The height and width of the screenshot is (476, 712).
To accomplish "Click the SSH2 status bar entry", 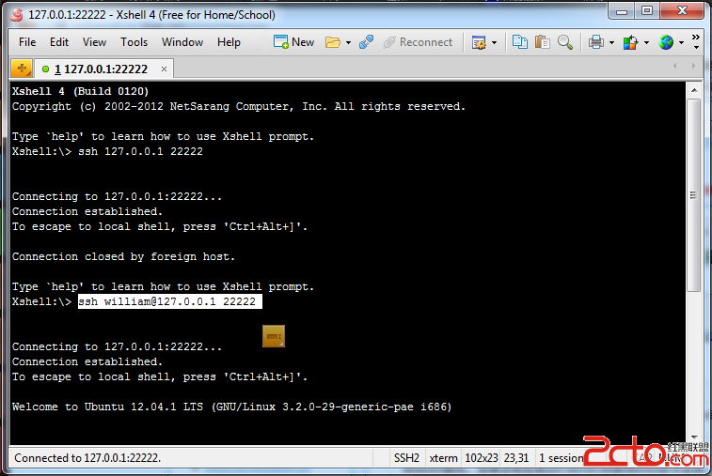I will 406,458.
